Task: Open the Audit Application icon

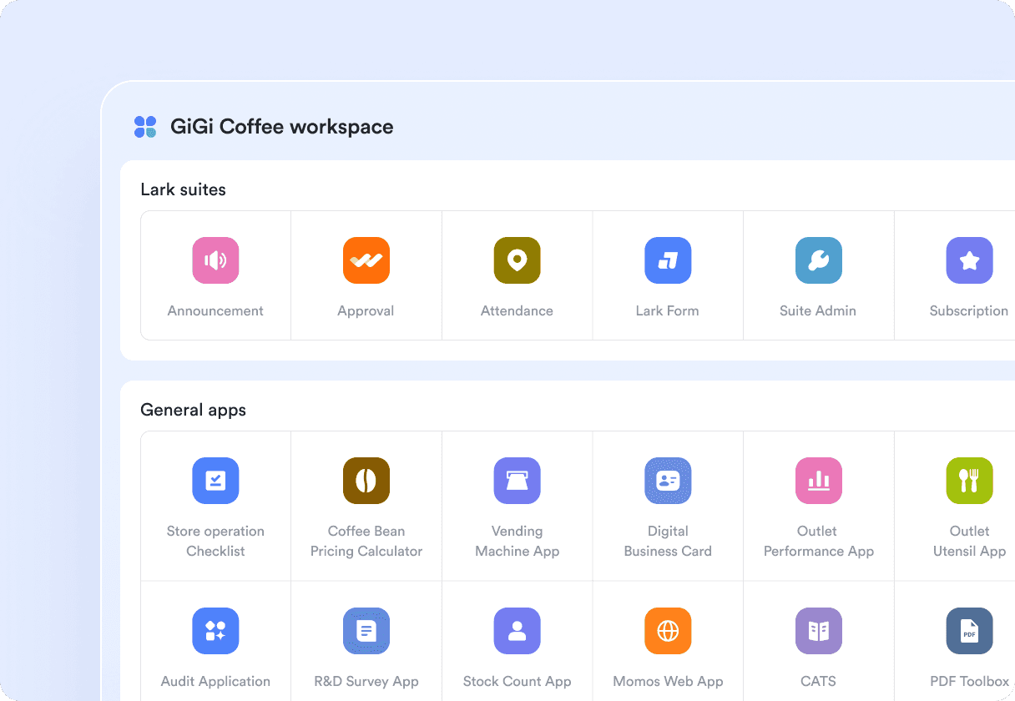Action: (x=215, y=631)
